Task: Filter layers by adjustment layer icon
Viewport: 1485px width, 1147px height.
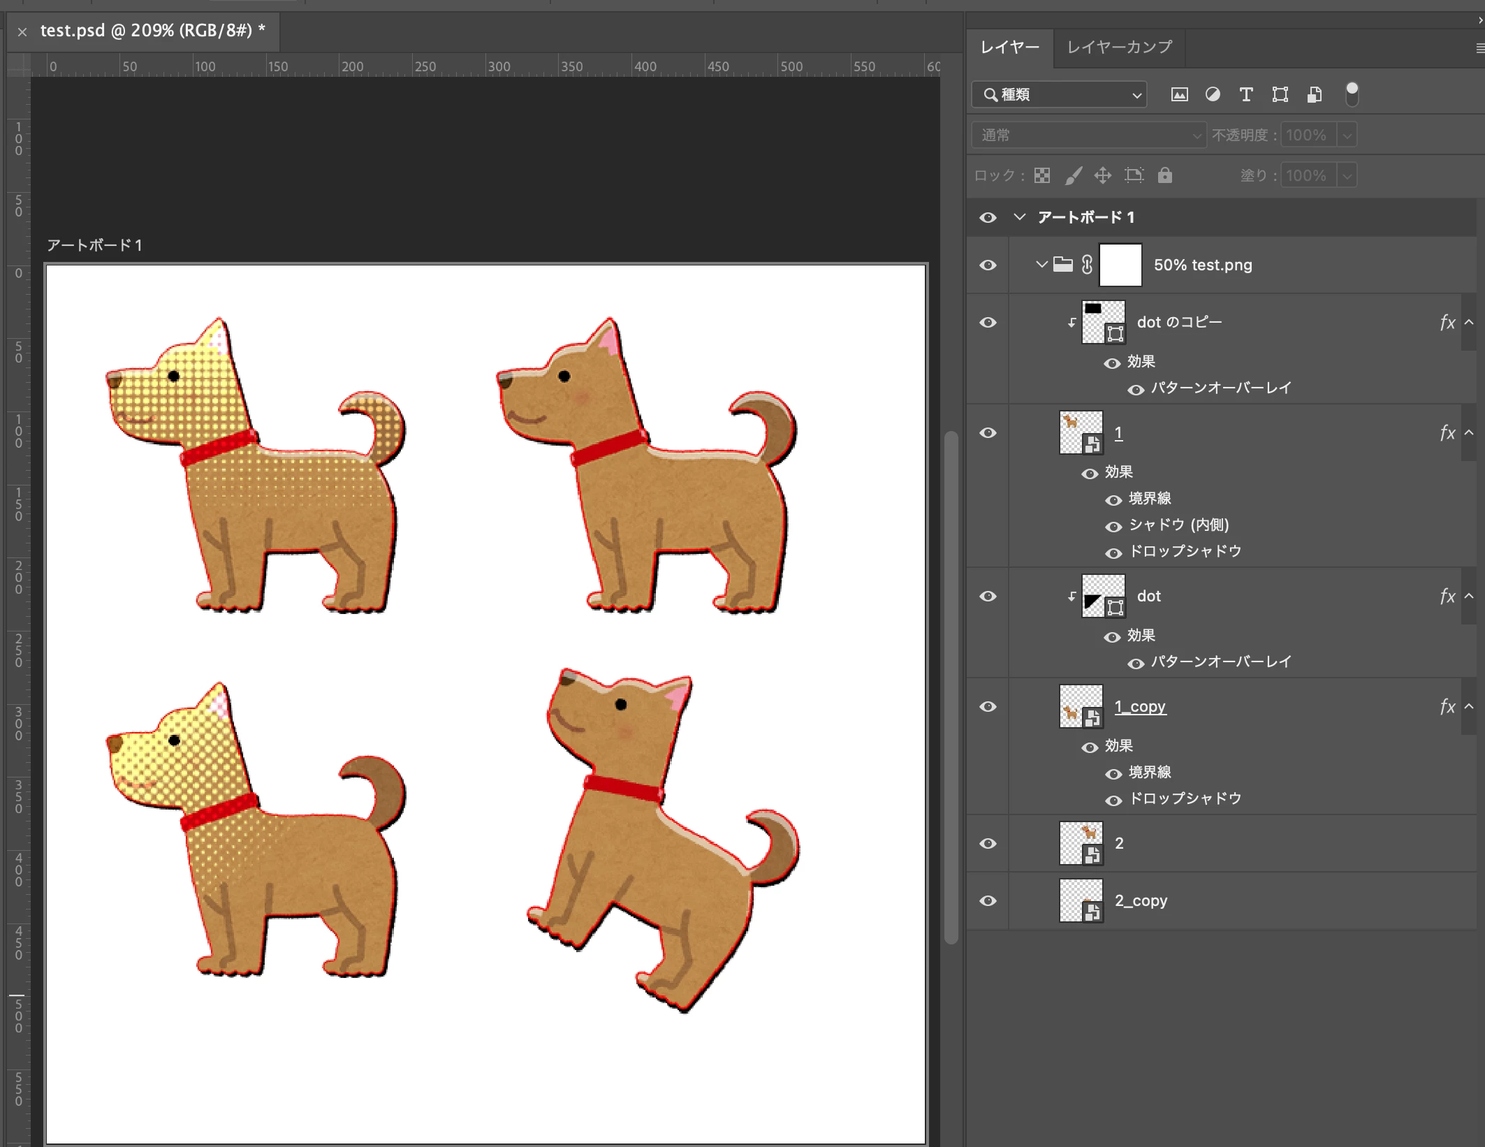Action: coord(1213,94)
